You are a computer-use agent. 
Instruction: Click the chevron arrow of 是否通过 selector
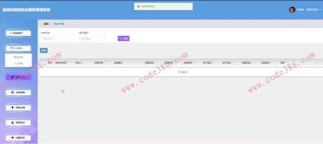tap(113, 39)
